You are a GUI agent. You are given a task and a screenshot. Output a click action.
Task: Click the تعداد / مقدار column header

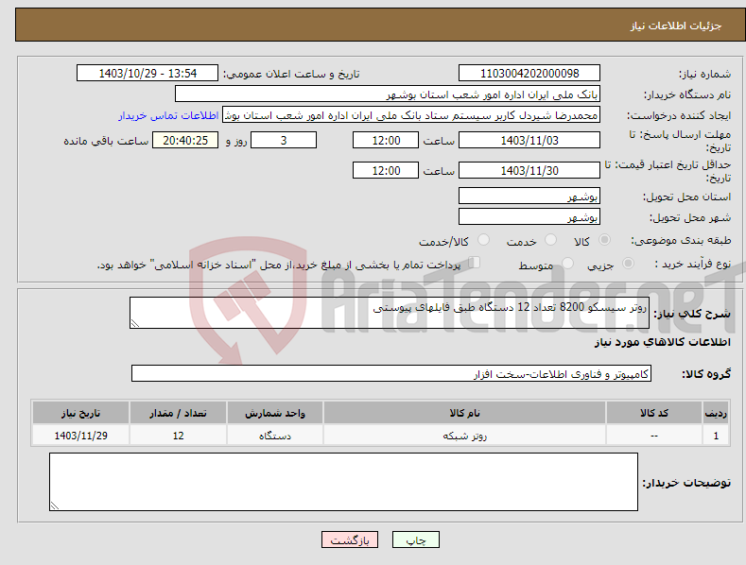[178, 413]
